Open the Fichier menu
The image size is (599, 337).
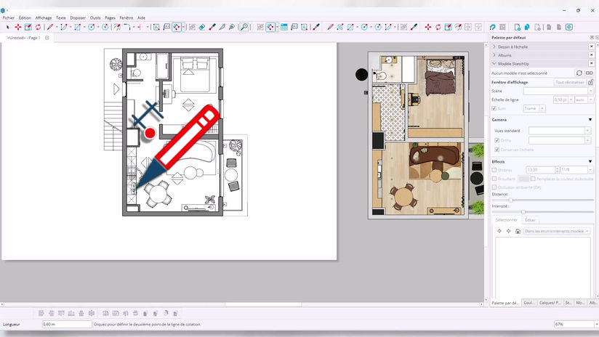click(9, 18)
